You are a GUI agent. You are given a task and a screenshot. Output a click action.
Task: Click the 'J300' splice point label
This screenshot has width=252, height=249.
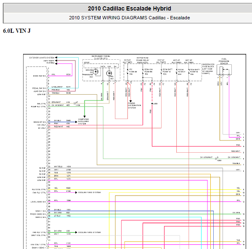155,103
